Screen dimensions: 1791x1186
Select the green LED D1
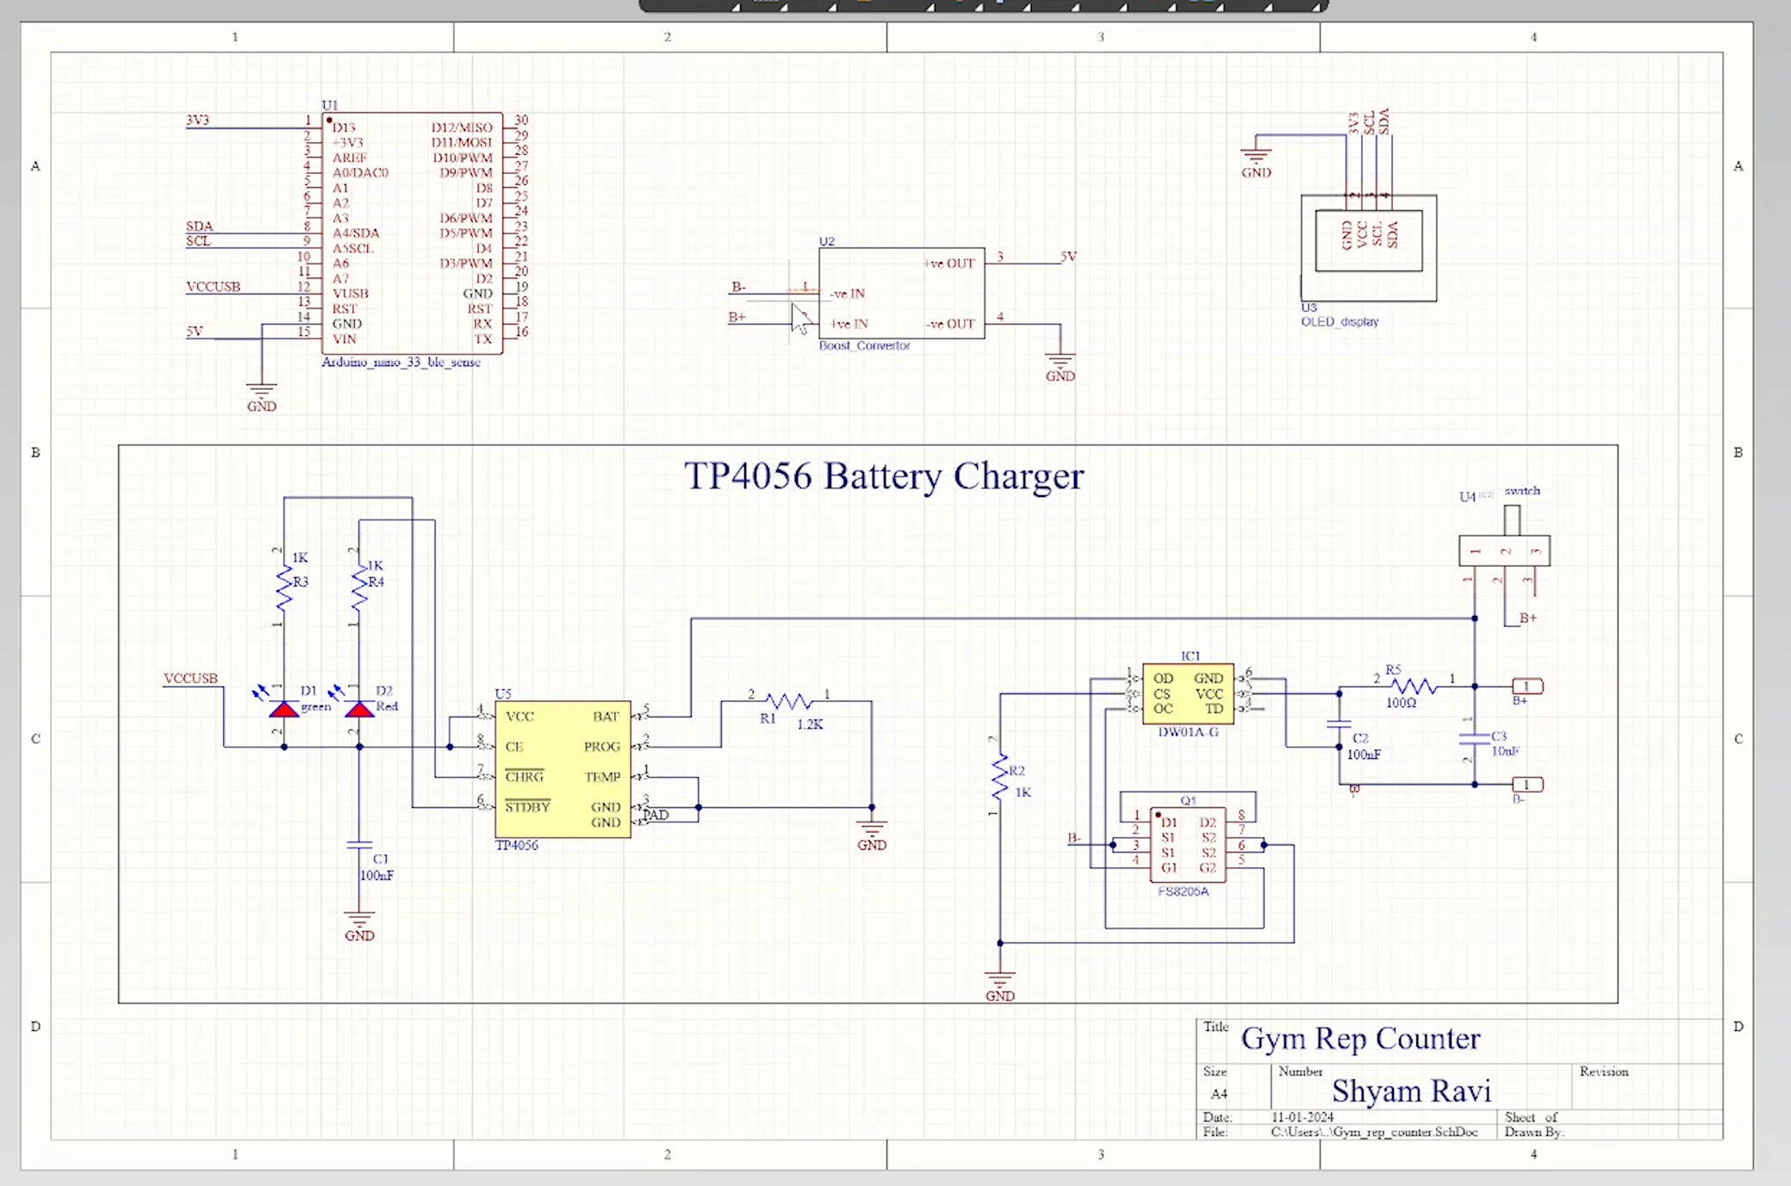(x=283, y=709)
